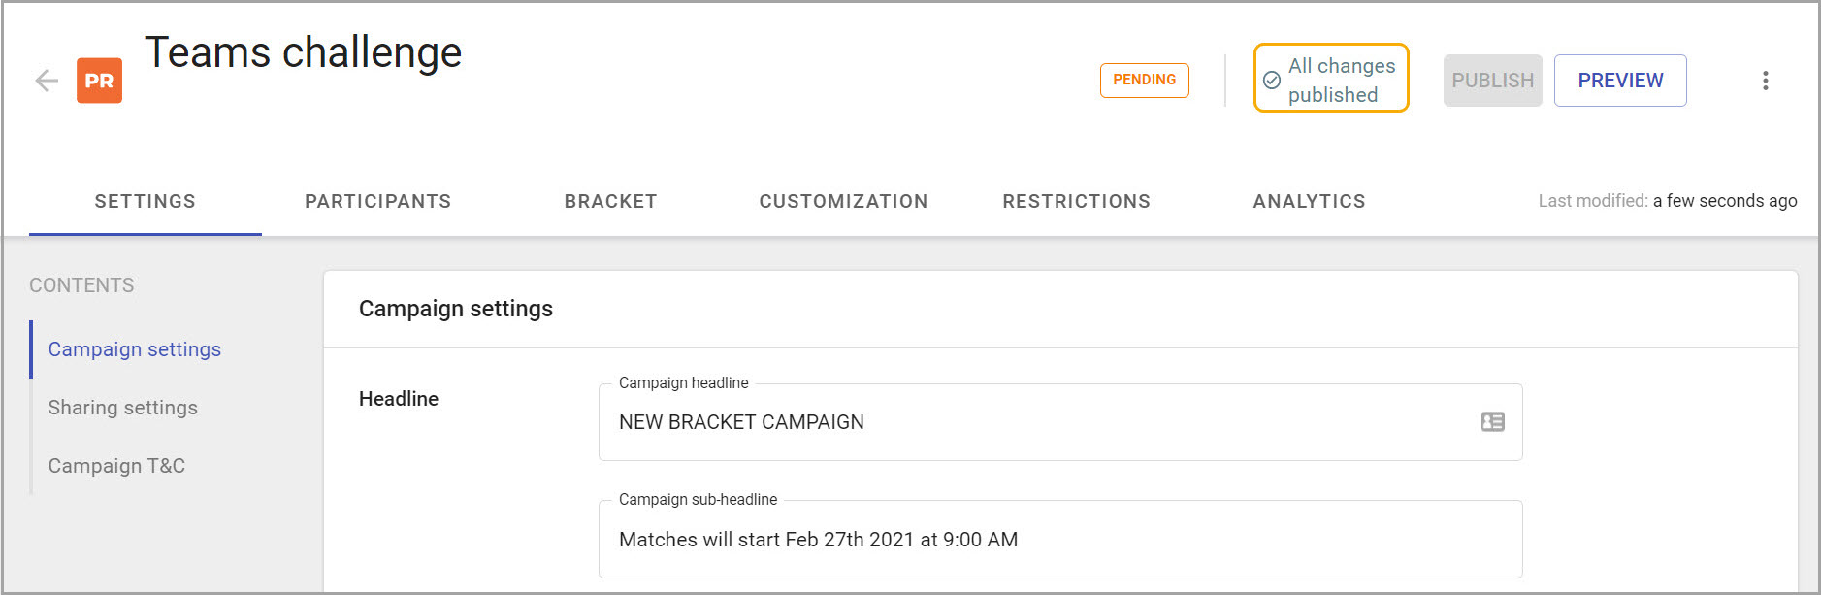The height and width of the screenshot is (595, 1821).
Task: Click the Campaign sub-headline input field
Action: (x=1060, y=540)
